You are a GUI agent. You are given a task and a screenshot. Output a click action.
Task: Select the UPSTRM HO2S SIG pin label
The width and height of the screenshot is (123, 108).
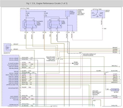click(14, 105)
